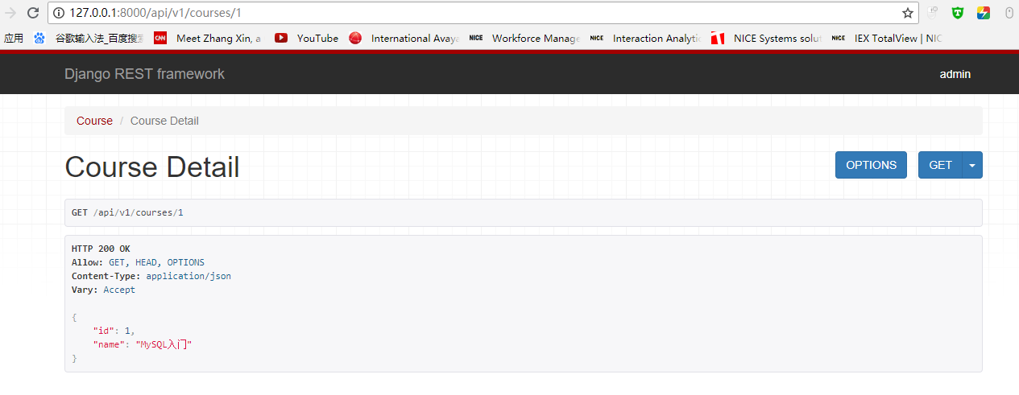Open the IEX TotalView bookmark

887,38
